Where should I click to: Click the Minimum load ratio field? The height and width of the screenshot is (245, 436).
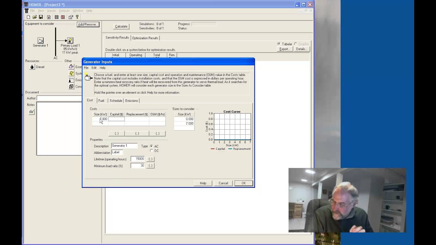(x=138, y=165)
